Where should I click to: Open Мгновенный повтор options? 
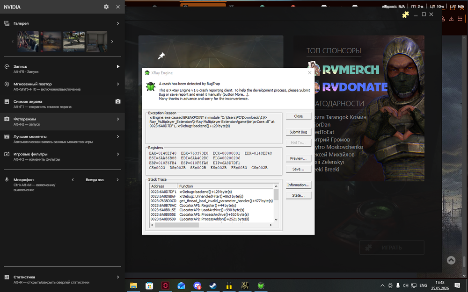(x=118, y=84)
